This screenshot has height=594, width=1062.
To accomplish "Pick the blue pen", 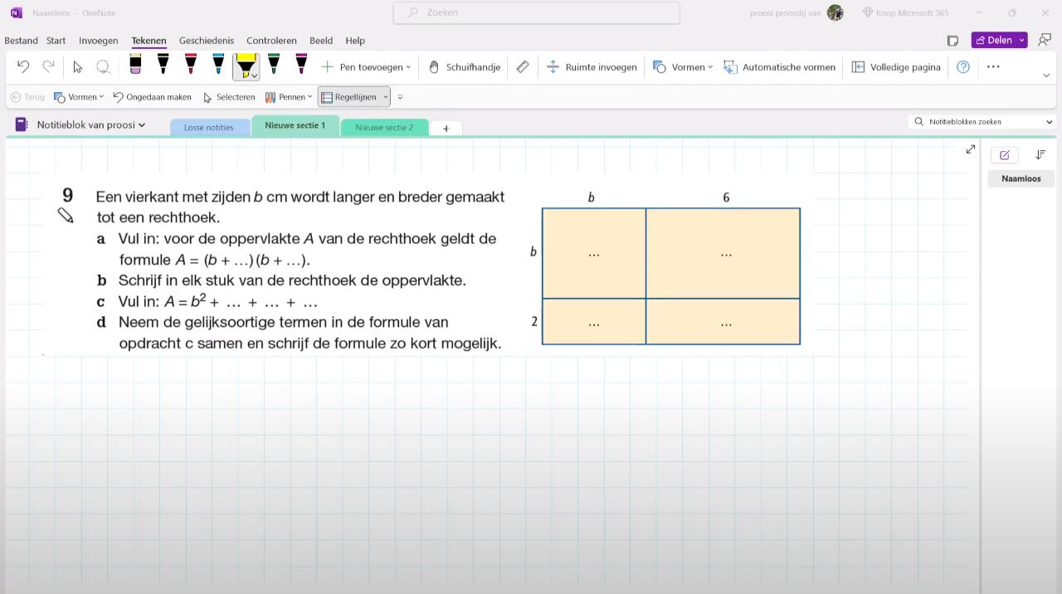I will (x=218, y=65).
